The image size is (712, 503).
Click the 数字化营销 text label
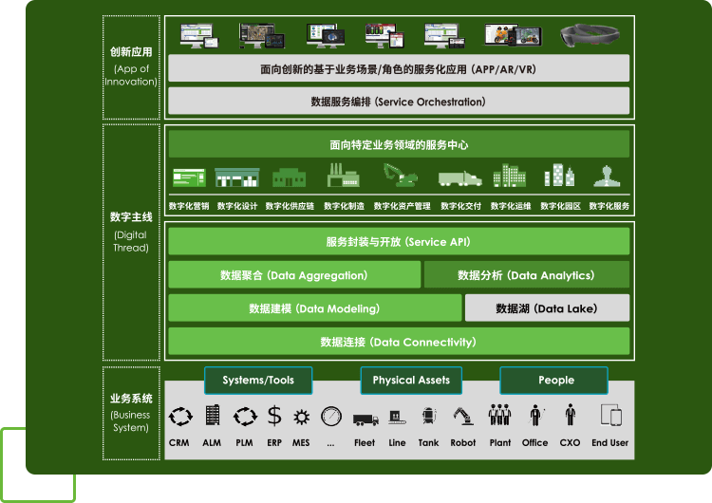[189, 206]
